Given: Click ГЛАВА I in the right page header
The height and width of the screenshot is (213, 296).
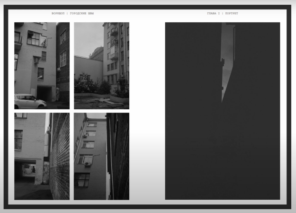Looking at the screenshot, I should (x=214, y=13).
